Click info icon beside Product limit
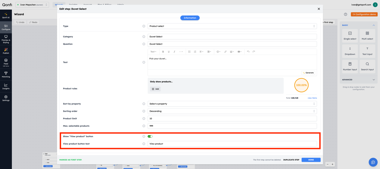The height and width of the screenshot is (169, 380). (144, 119)
